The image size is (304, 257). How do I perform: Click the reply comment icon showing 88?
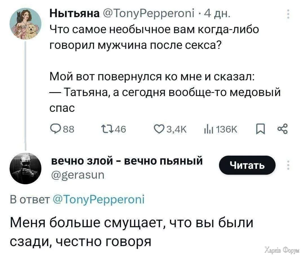54,129
